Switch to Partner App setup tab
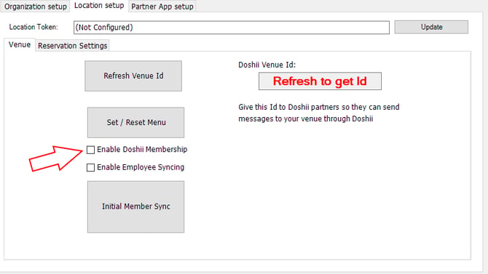Viewport: 488px width, 274px height. 162,7
